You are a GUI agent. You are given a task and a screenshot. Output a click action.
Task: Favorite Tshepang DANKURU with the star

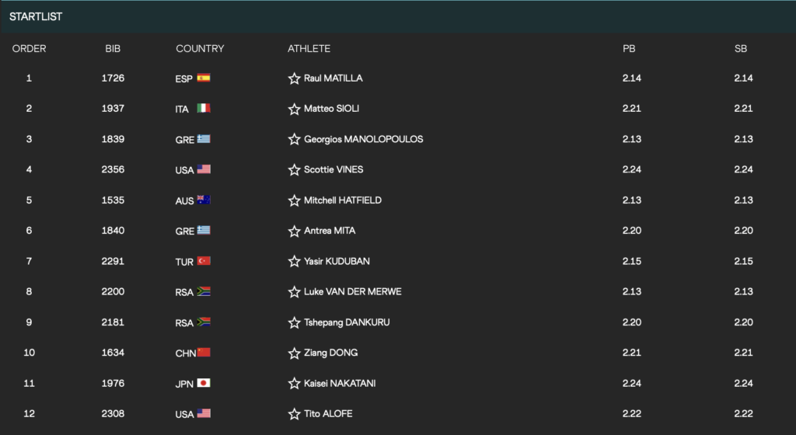[294, 322]
